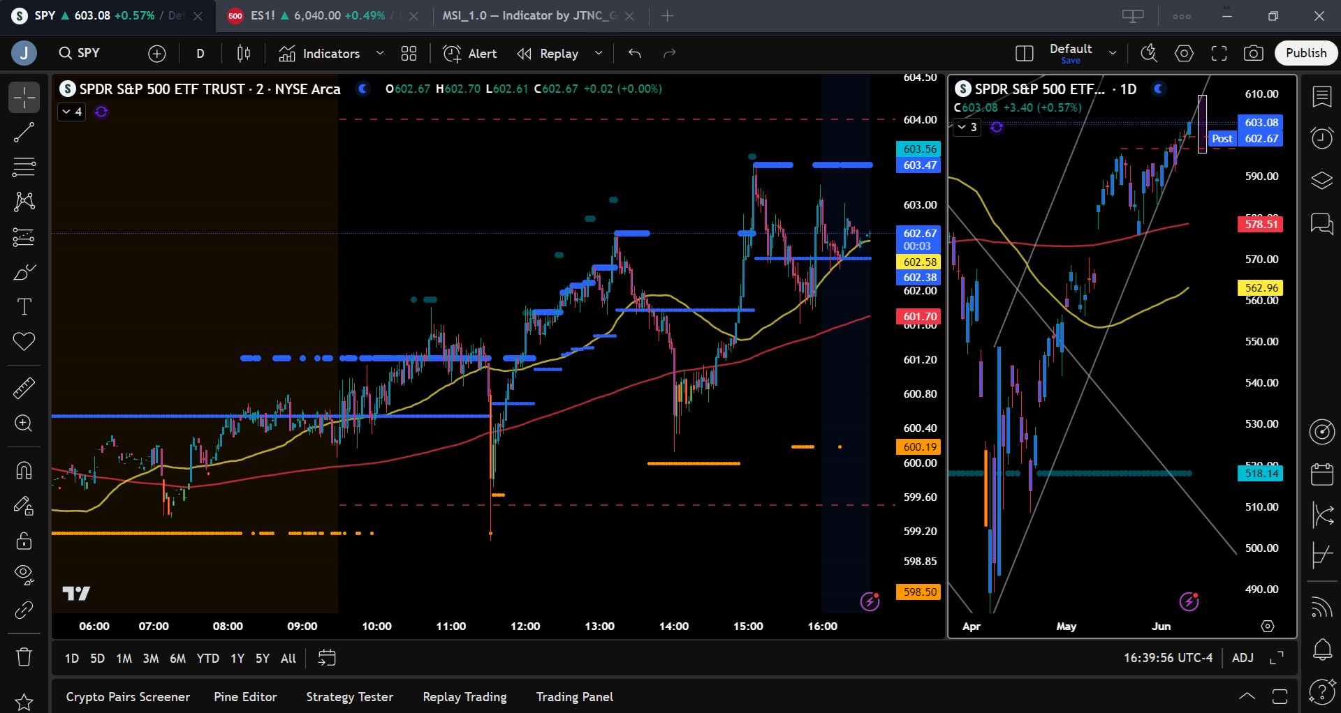Add symbol with the plus circle button
Image resolution: width=1341 pixels, height=713 pixels.
pos(157,53)
